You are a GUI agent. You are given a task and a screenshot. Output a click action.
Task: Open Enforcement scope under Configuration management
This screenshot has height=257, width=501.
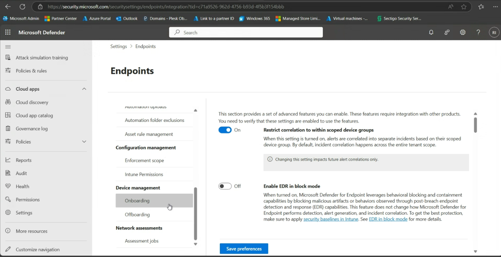click(144, 160)
